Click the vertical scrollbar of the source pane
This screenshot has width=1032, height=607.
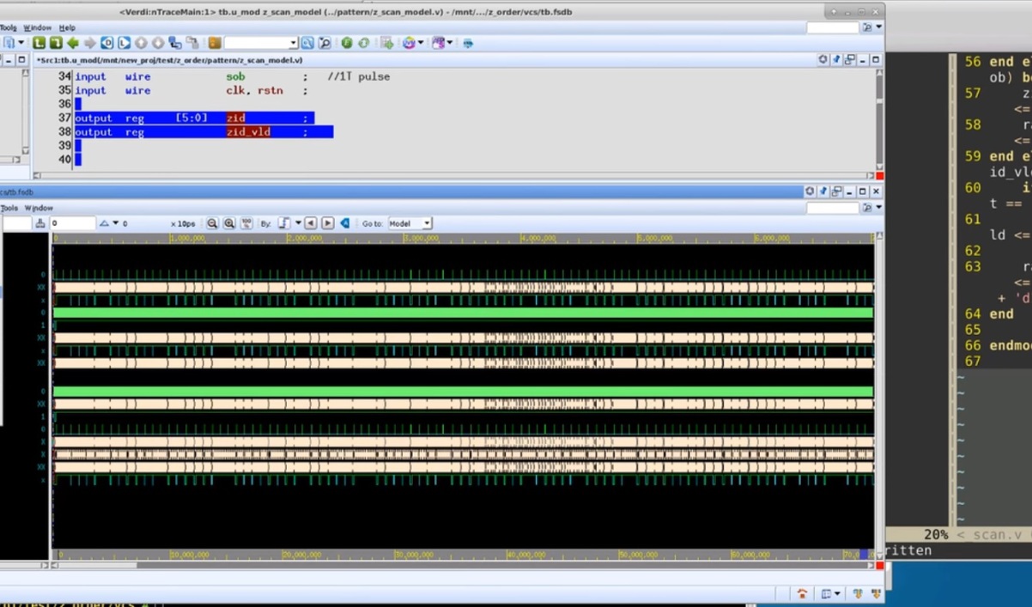coord(879,120)
